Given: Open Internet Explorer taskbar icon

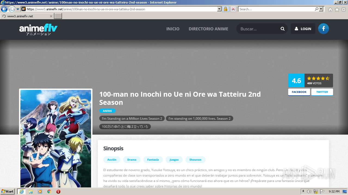Looking at the screenshot, I should 21,191.
